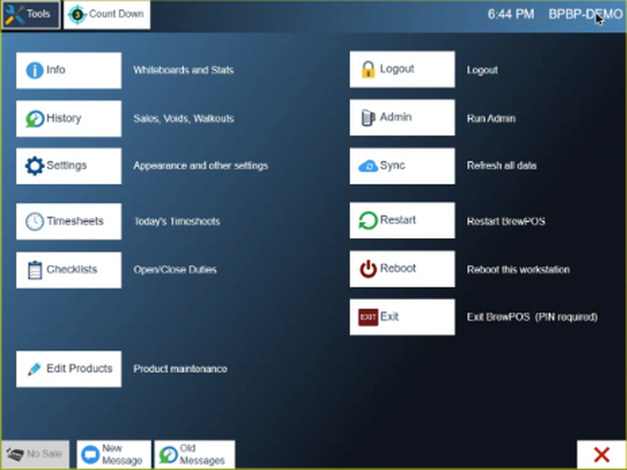
Task: Click the Checklists clipboard icon
Action: [35, 270]
